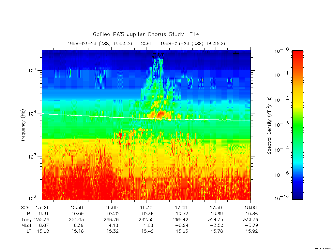Click the end time '1998-03-29 (088) 18:00:00'
The width and height of the screenshot is (334, 250).
[192, 44]
